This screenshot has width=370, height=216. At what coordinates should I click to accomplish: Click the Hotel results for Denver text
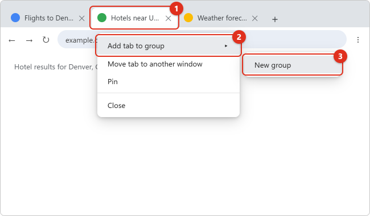(x=56, y=67)
